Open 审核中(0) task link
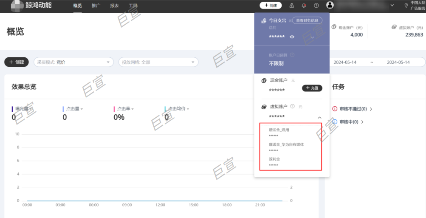The image size is (426, 218). [352, 122]
